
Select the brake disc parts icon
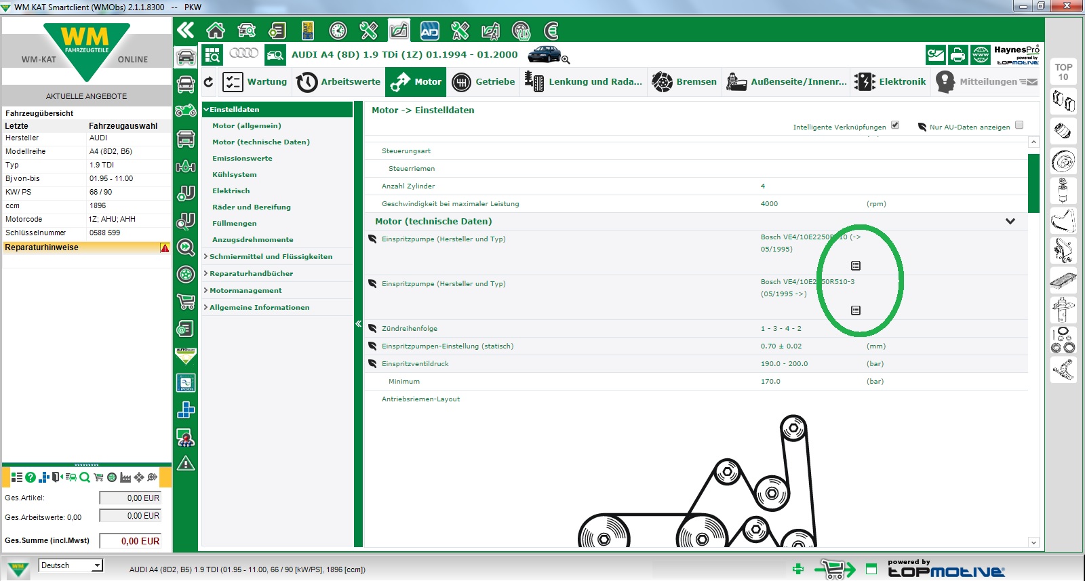pos(1063,161)
